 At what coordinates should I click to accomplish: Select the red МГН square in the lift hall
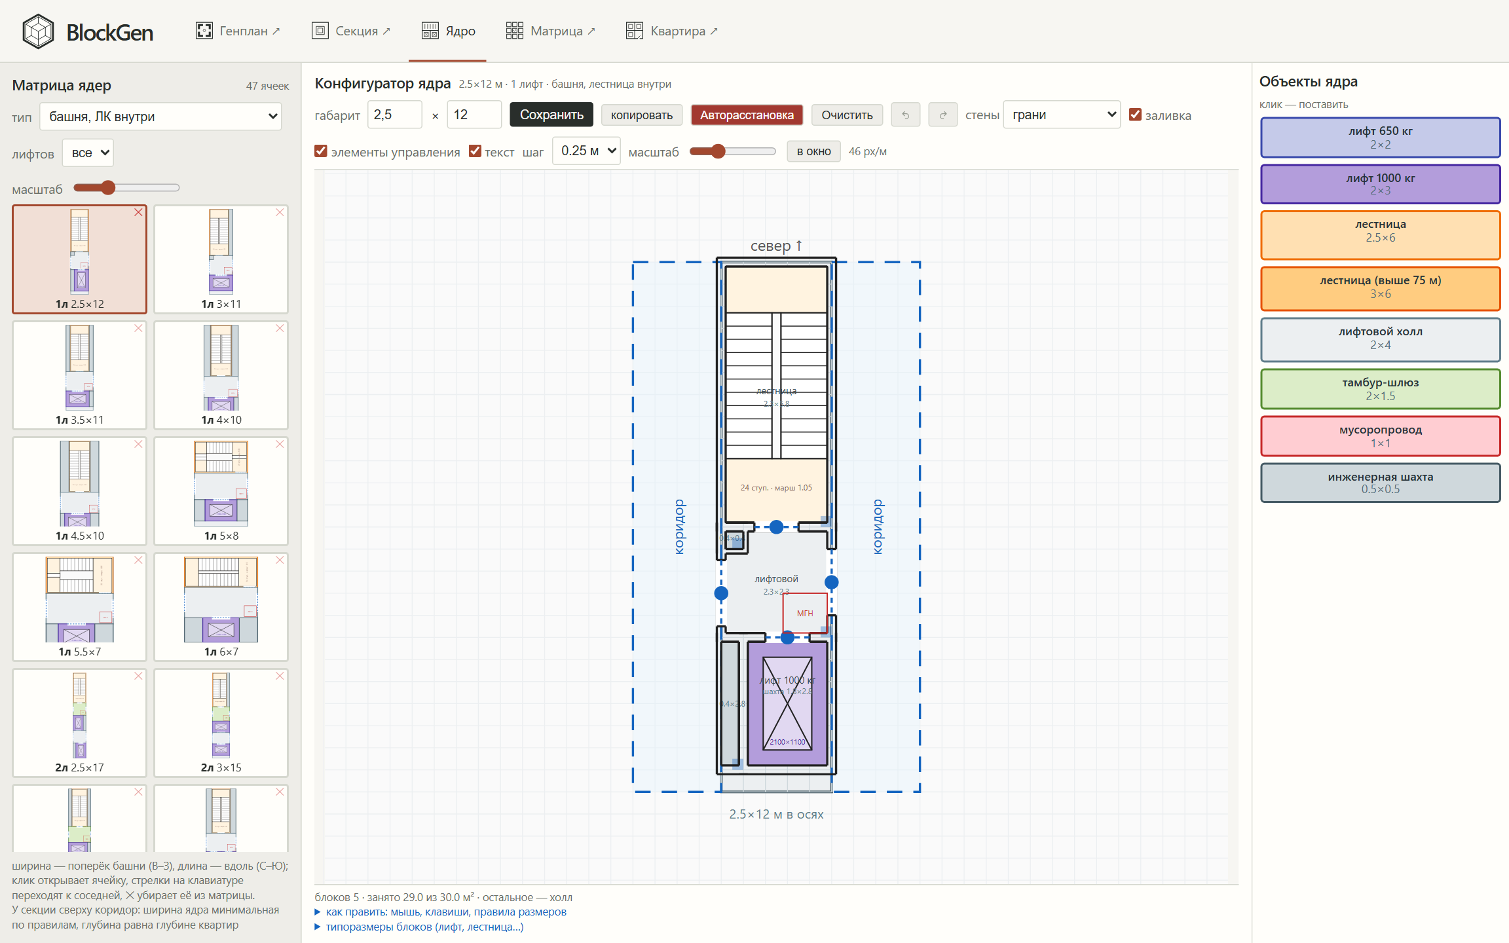805,613
